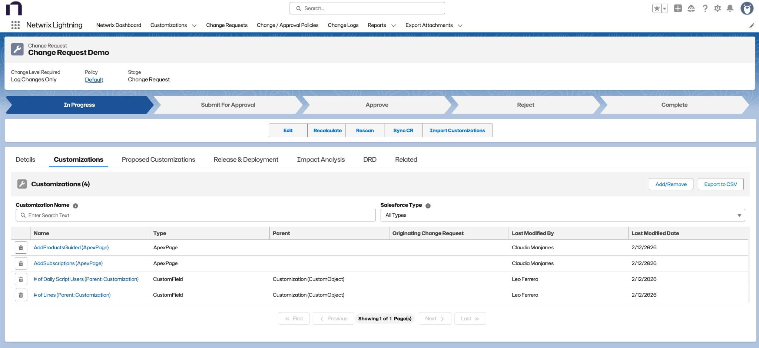759x348 pixels.
Task: Open the Setup gear icon
Action: tap(717, 8)
